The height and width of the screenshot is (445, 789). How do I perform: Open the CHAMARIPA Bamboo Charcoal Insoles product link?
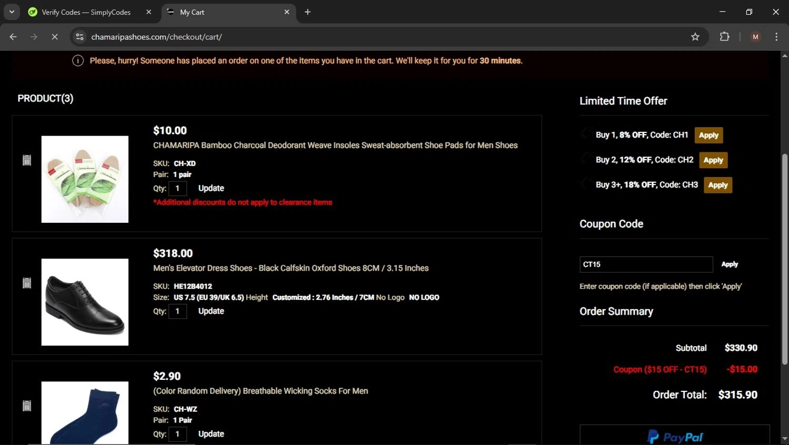[335, 146]
